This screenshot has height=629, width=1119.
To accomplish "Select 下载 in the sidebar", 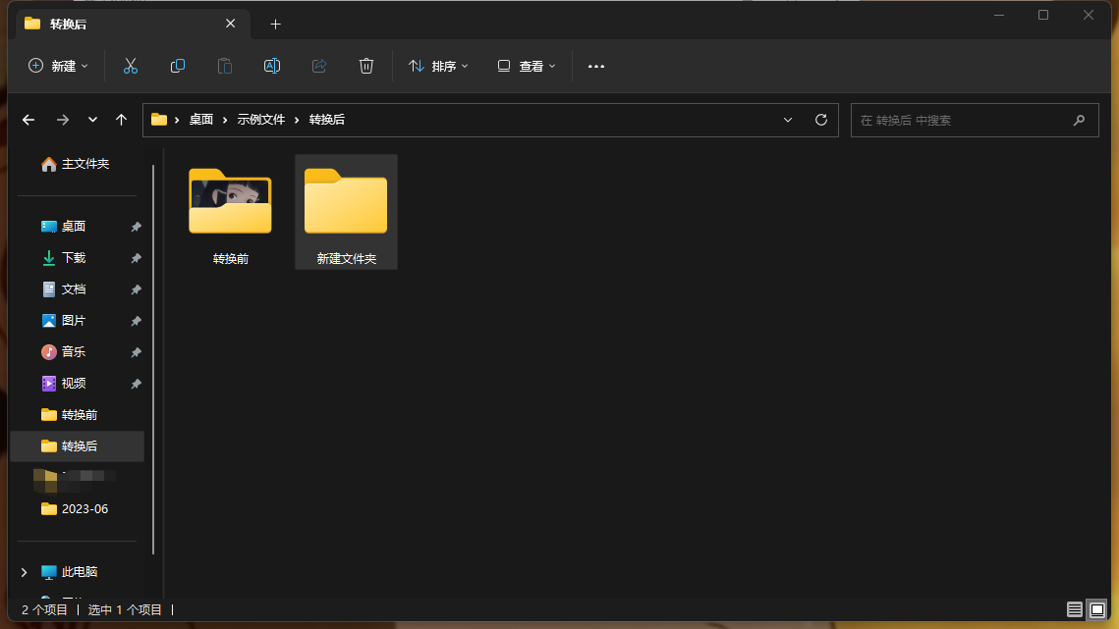I will (x=74, y=258).
